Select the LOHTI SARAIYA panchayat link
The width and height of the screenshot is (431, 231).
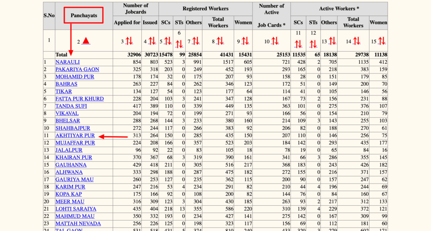(76, 209)
